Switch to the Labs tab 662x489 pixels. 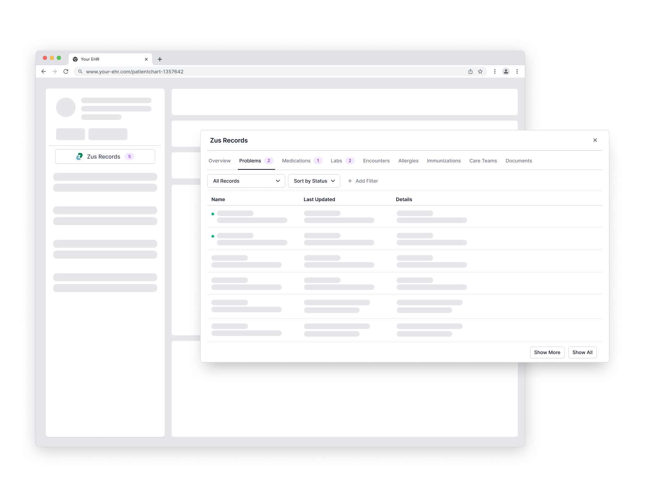coord(343,161)
